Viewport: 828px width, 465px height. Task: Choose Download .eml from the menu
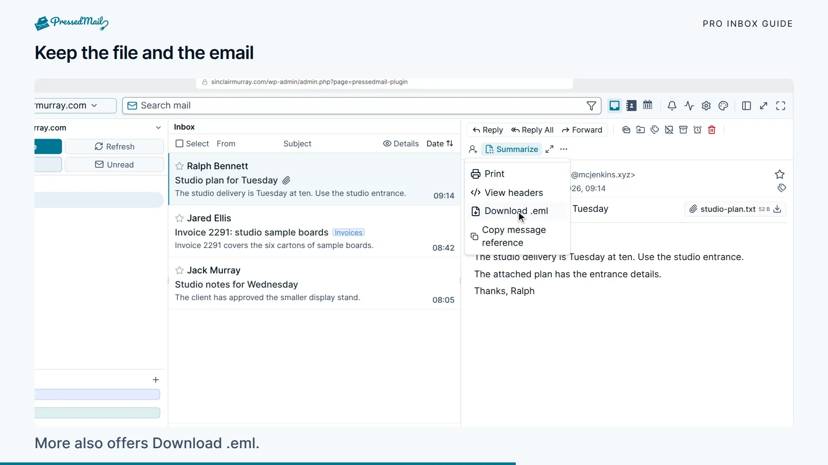click(517, 211)
